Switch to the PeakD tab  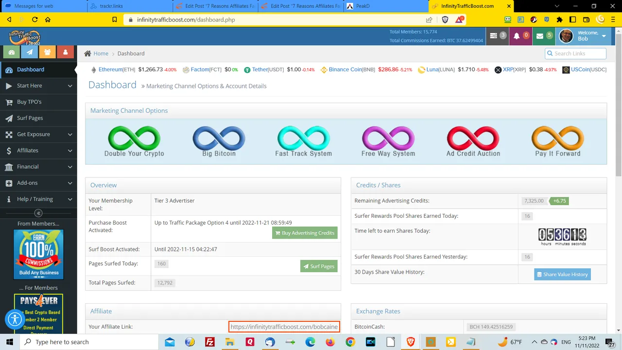(x=385, y=6)
